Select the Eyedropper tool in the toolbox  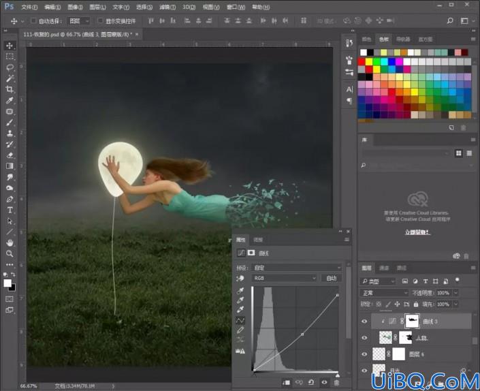point(10,100)
